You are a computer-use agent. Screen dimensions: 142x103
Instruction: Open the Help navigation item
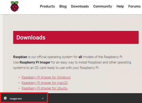(x=120, y=7)
